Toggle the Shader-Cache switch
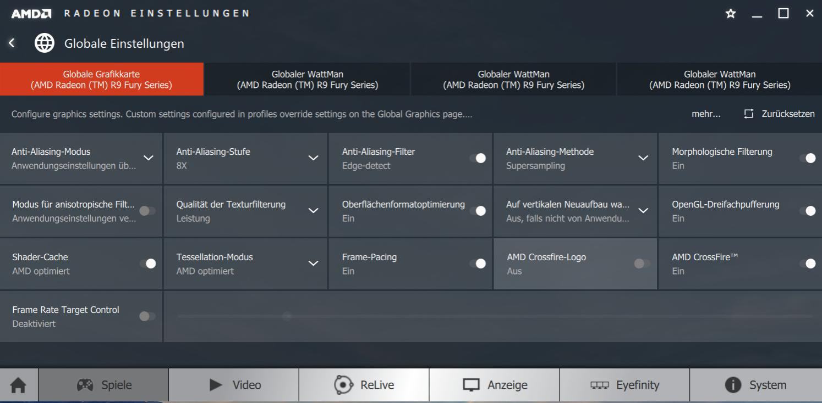Screen dimensions: 822x403 [147, 264]
